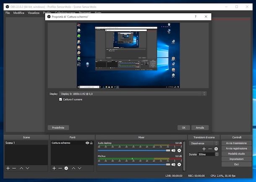Screen dimensions: 256x182
Task: Remove scene transition with minus icon
Action: (210, 149)
